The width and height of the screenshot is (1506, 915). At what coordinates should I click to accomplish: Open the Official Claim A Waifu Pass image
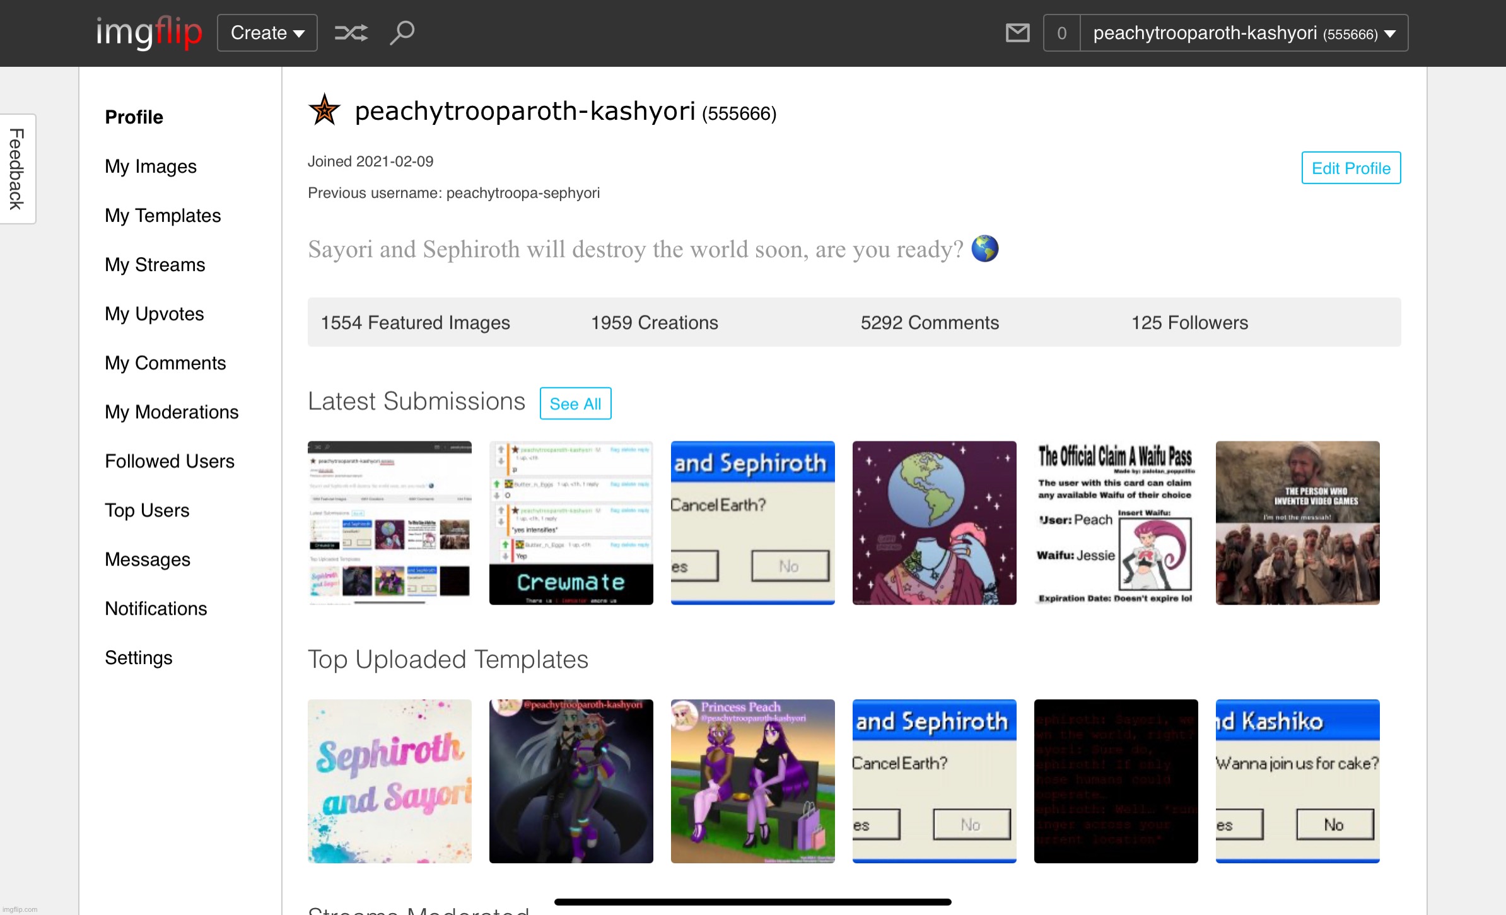click(x=1116, y=523)
